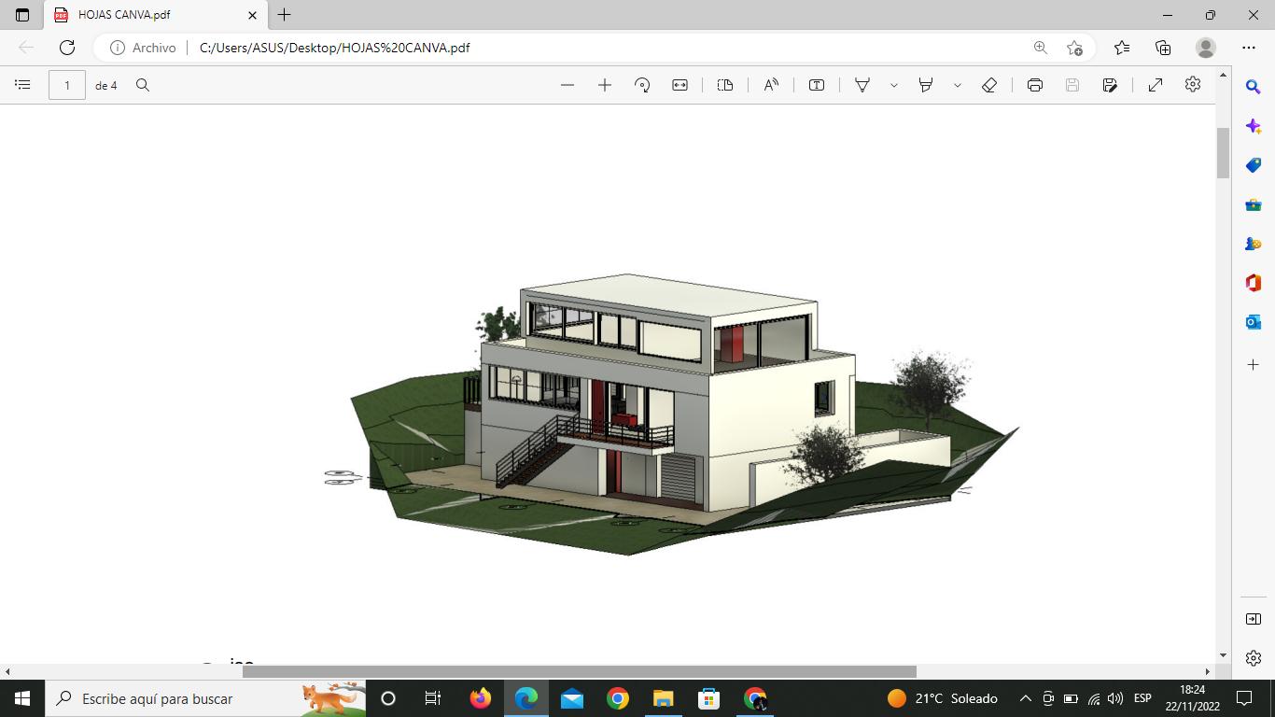The width and height of the screenshot is (1275, 717).
Task: Open the Tools sidebar icon
Action: tap(1254, 204)
